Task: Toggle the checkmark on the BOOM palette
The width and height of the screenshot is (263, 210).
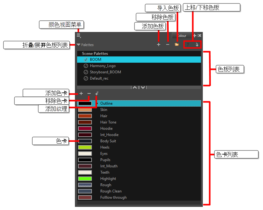Action: [86, 59]
